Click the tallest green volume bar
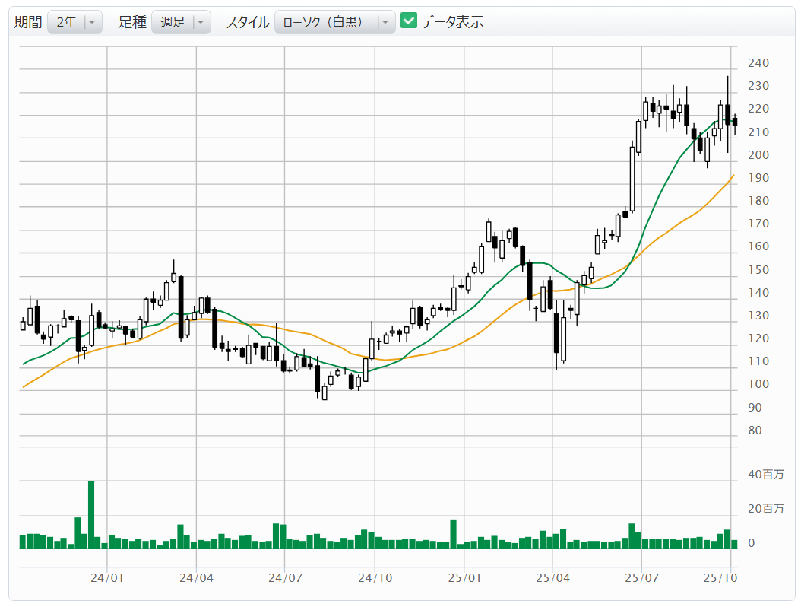 tap(91, 514)
